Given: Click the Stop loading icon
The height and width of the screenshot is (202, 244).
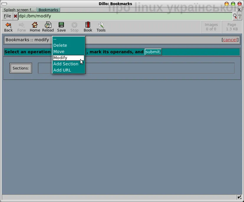Looking at the screenshot, I should point(74,27).
